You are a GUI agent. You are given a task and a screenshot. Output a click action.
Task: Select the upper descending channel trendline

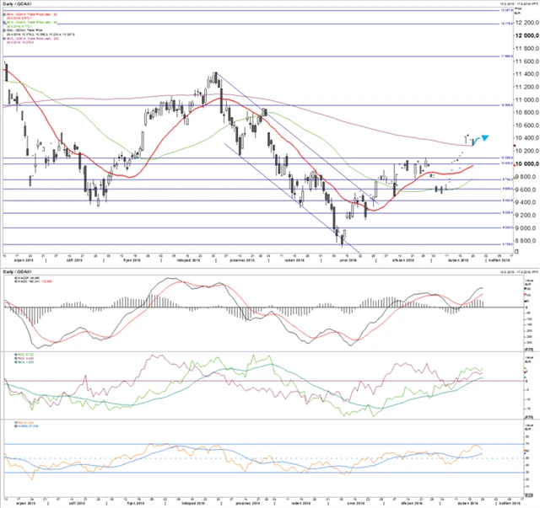[x=297, y=138]
